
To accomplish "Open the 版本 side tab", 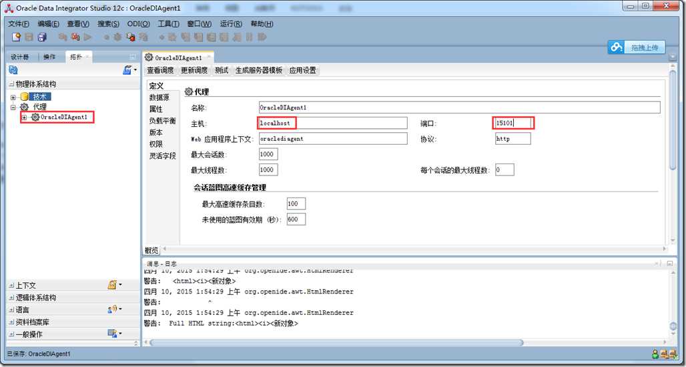I will 155,132.
